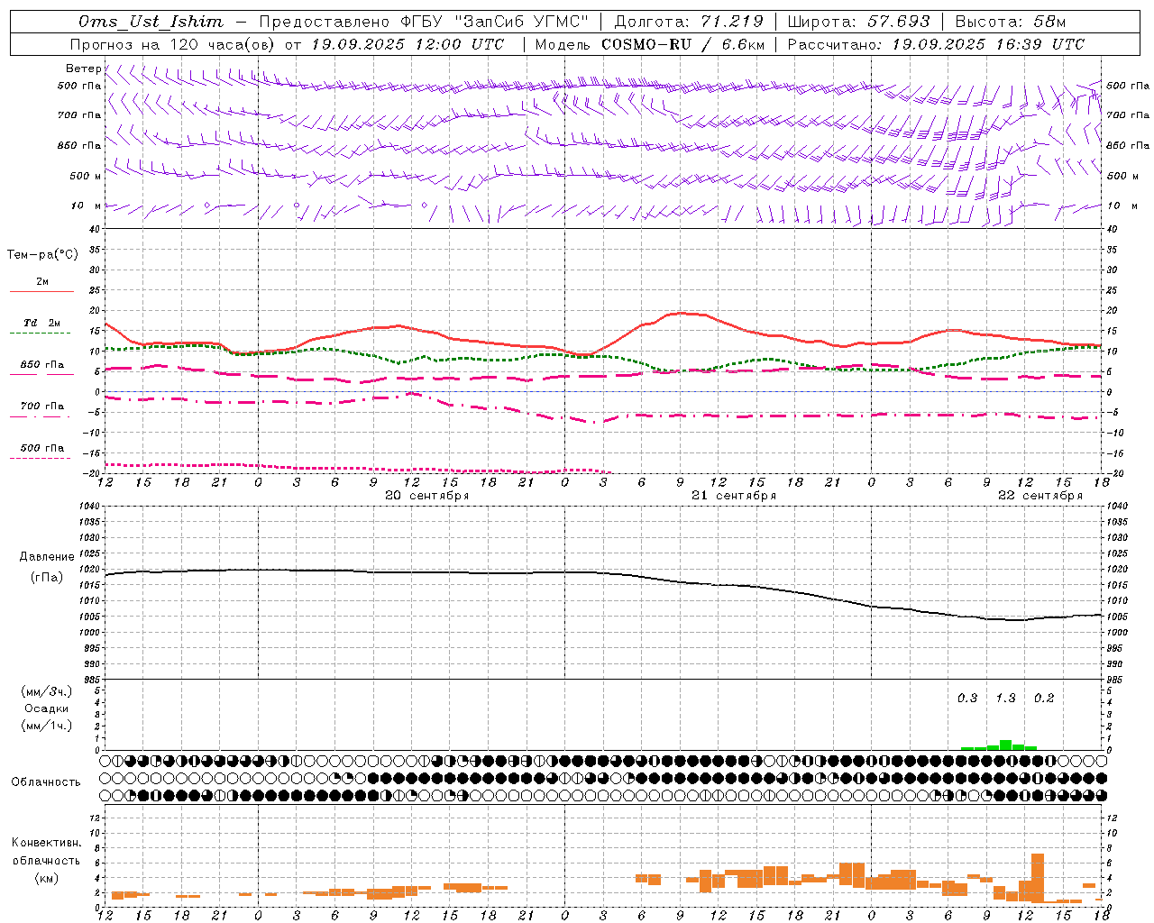Click the Тем-ра(°C) axis title
The width and height of the screenshot is (1154, 923).
(42, 255)
